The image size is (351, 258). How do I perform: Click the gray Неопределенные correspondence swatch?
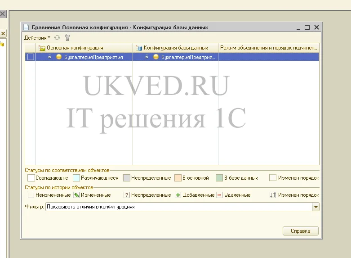(x=127, y=178)
